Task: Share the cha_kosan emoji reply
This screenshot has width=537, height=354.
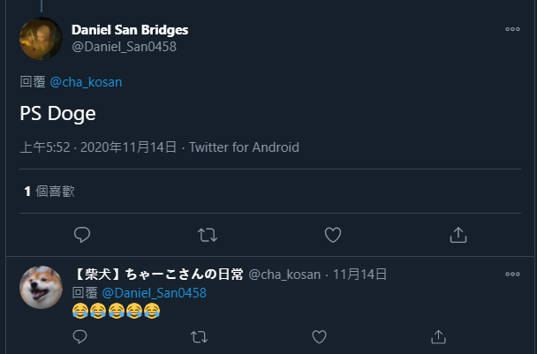Action: [438, 336]
